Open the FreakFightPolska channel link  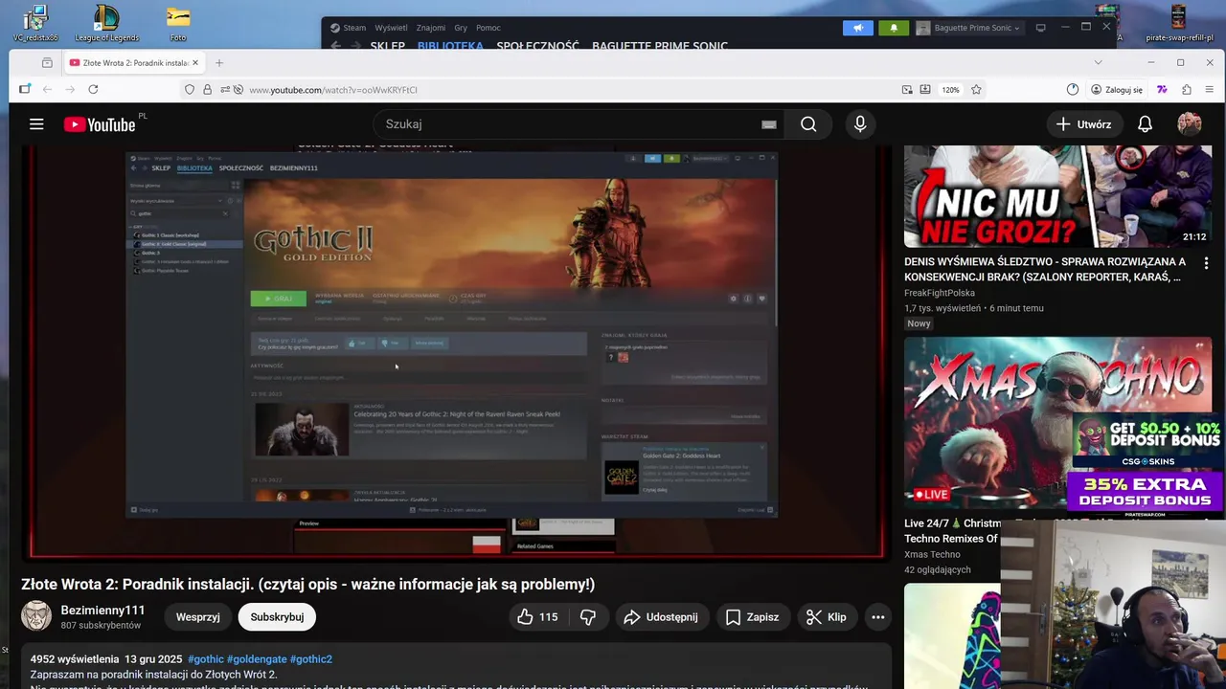point(940,293)
